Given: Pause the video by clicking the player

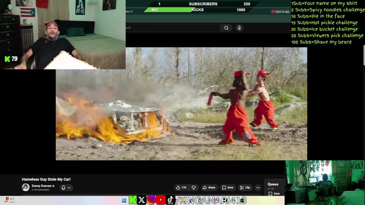Looking at the screenshot, I should [181, 104].
